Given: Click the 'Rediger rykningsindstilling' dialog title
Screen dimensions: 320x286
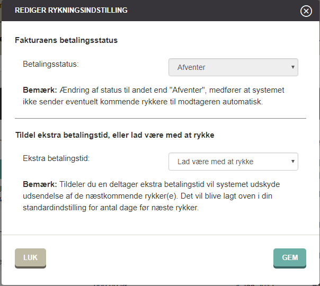Looking at the screenshot, I should (71, 10).
